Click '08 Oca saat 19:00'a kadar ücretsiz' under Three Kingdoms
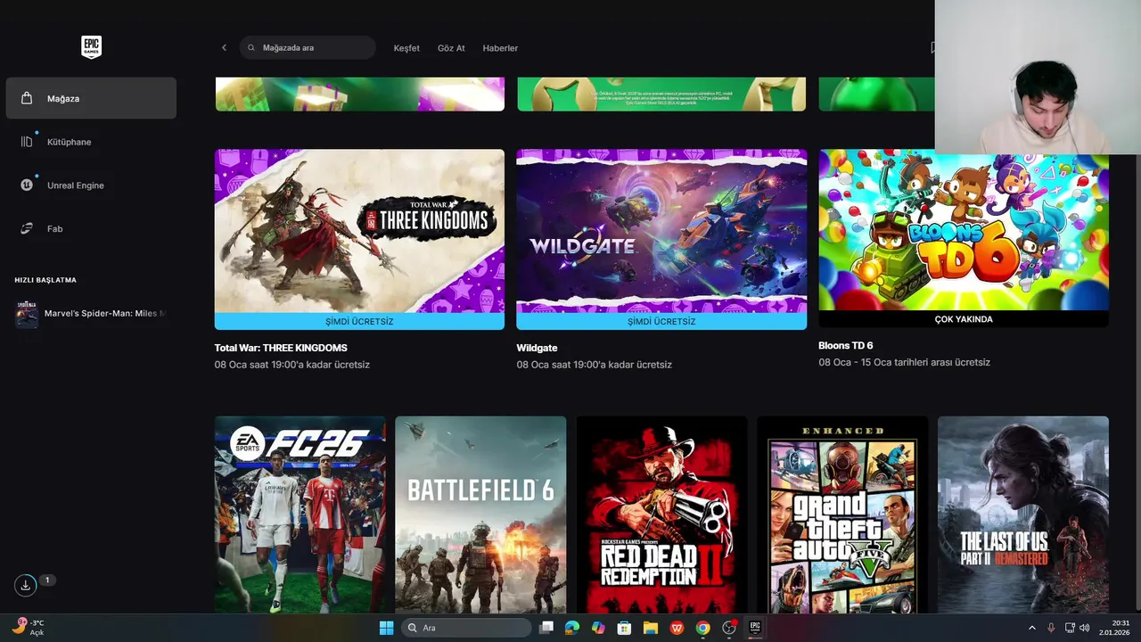This screenshot has height=642, width=1141. (292, 365)
